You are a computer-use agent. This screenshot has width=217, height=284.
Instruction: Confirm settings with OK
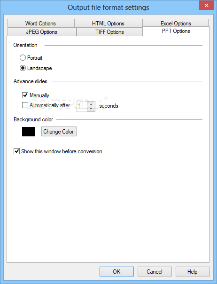(x=116, y=271)
